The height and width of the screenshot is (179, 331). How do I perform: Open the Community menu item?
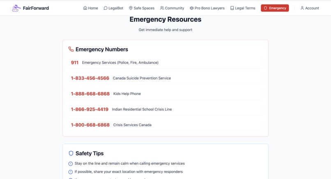coord(172,8)
